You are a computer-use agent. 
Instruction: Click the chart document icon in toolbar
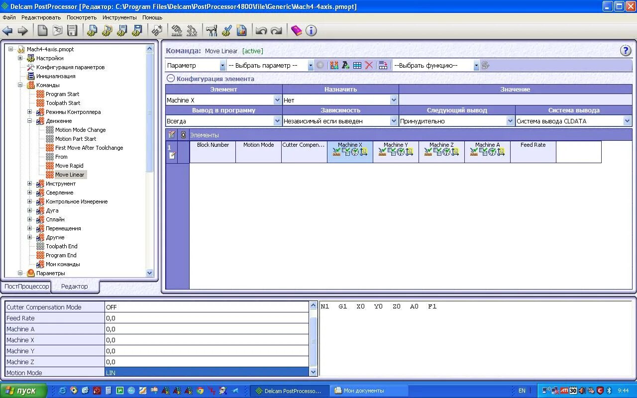242,31
